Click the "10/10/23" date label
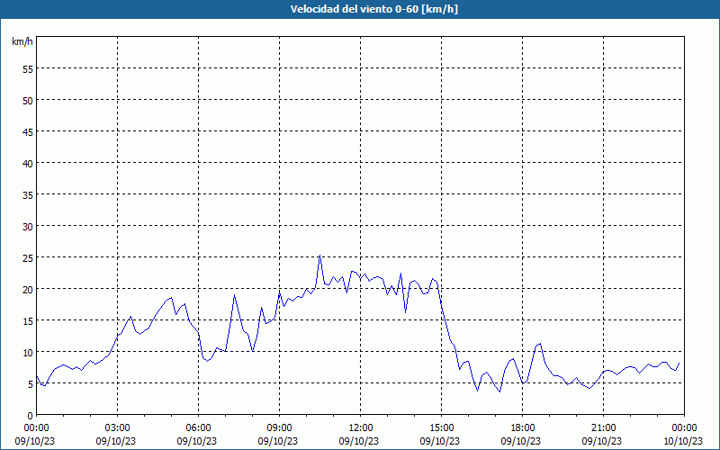 coord(683,441)
